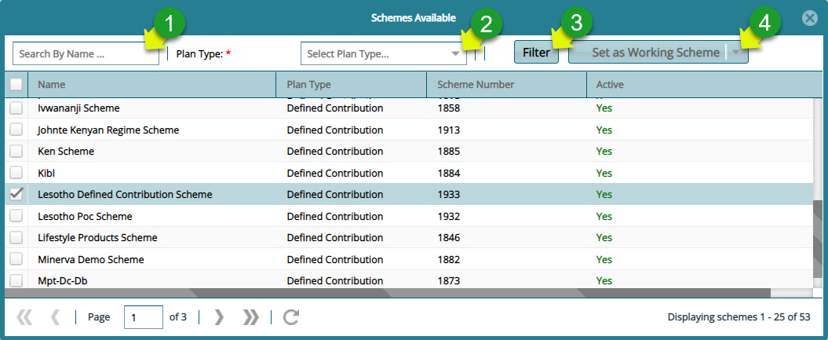Sort by the Scheme Number column header
828x340 pixels.
click(x=507, y=85)
